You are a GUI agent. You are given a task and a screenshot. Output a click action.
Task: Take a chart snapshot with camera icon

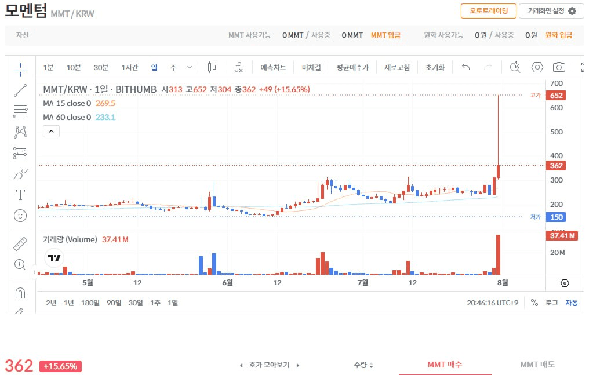point(559,67)
